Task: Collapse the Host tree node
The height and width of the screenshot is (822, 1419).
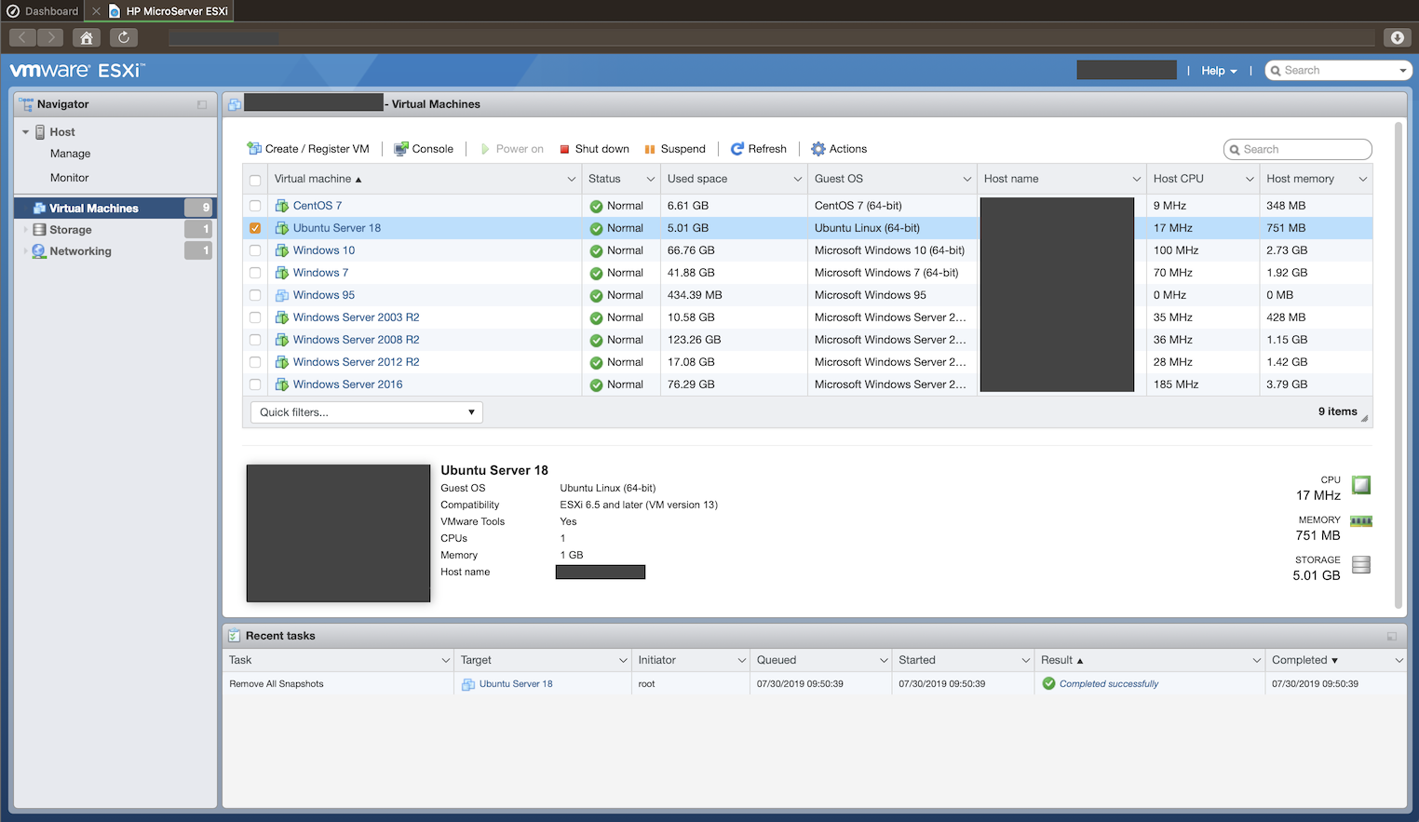Action: click(x=26, y=132)
